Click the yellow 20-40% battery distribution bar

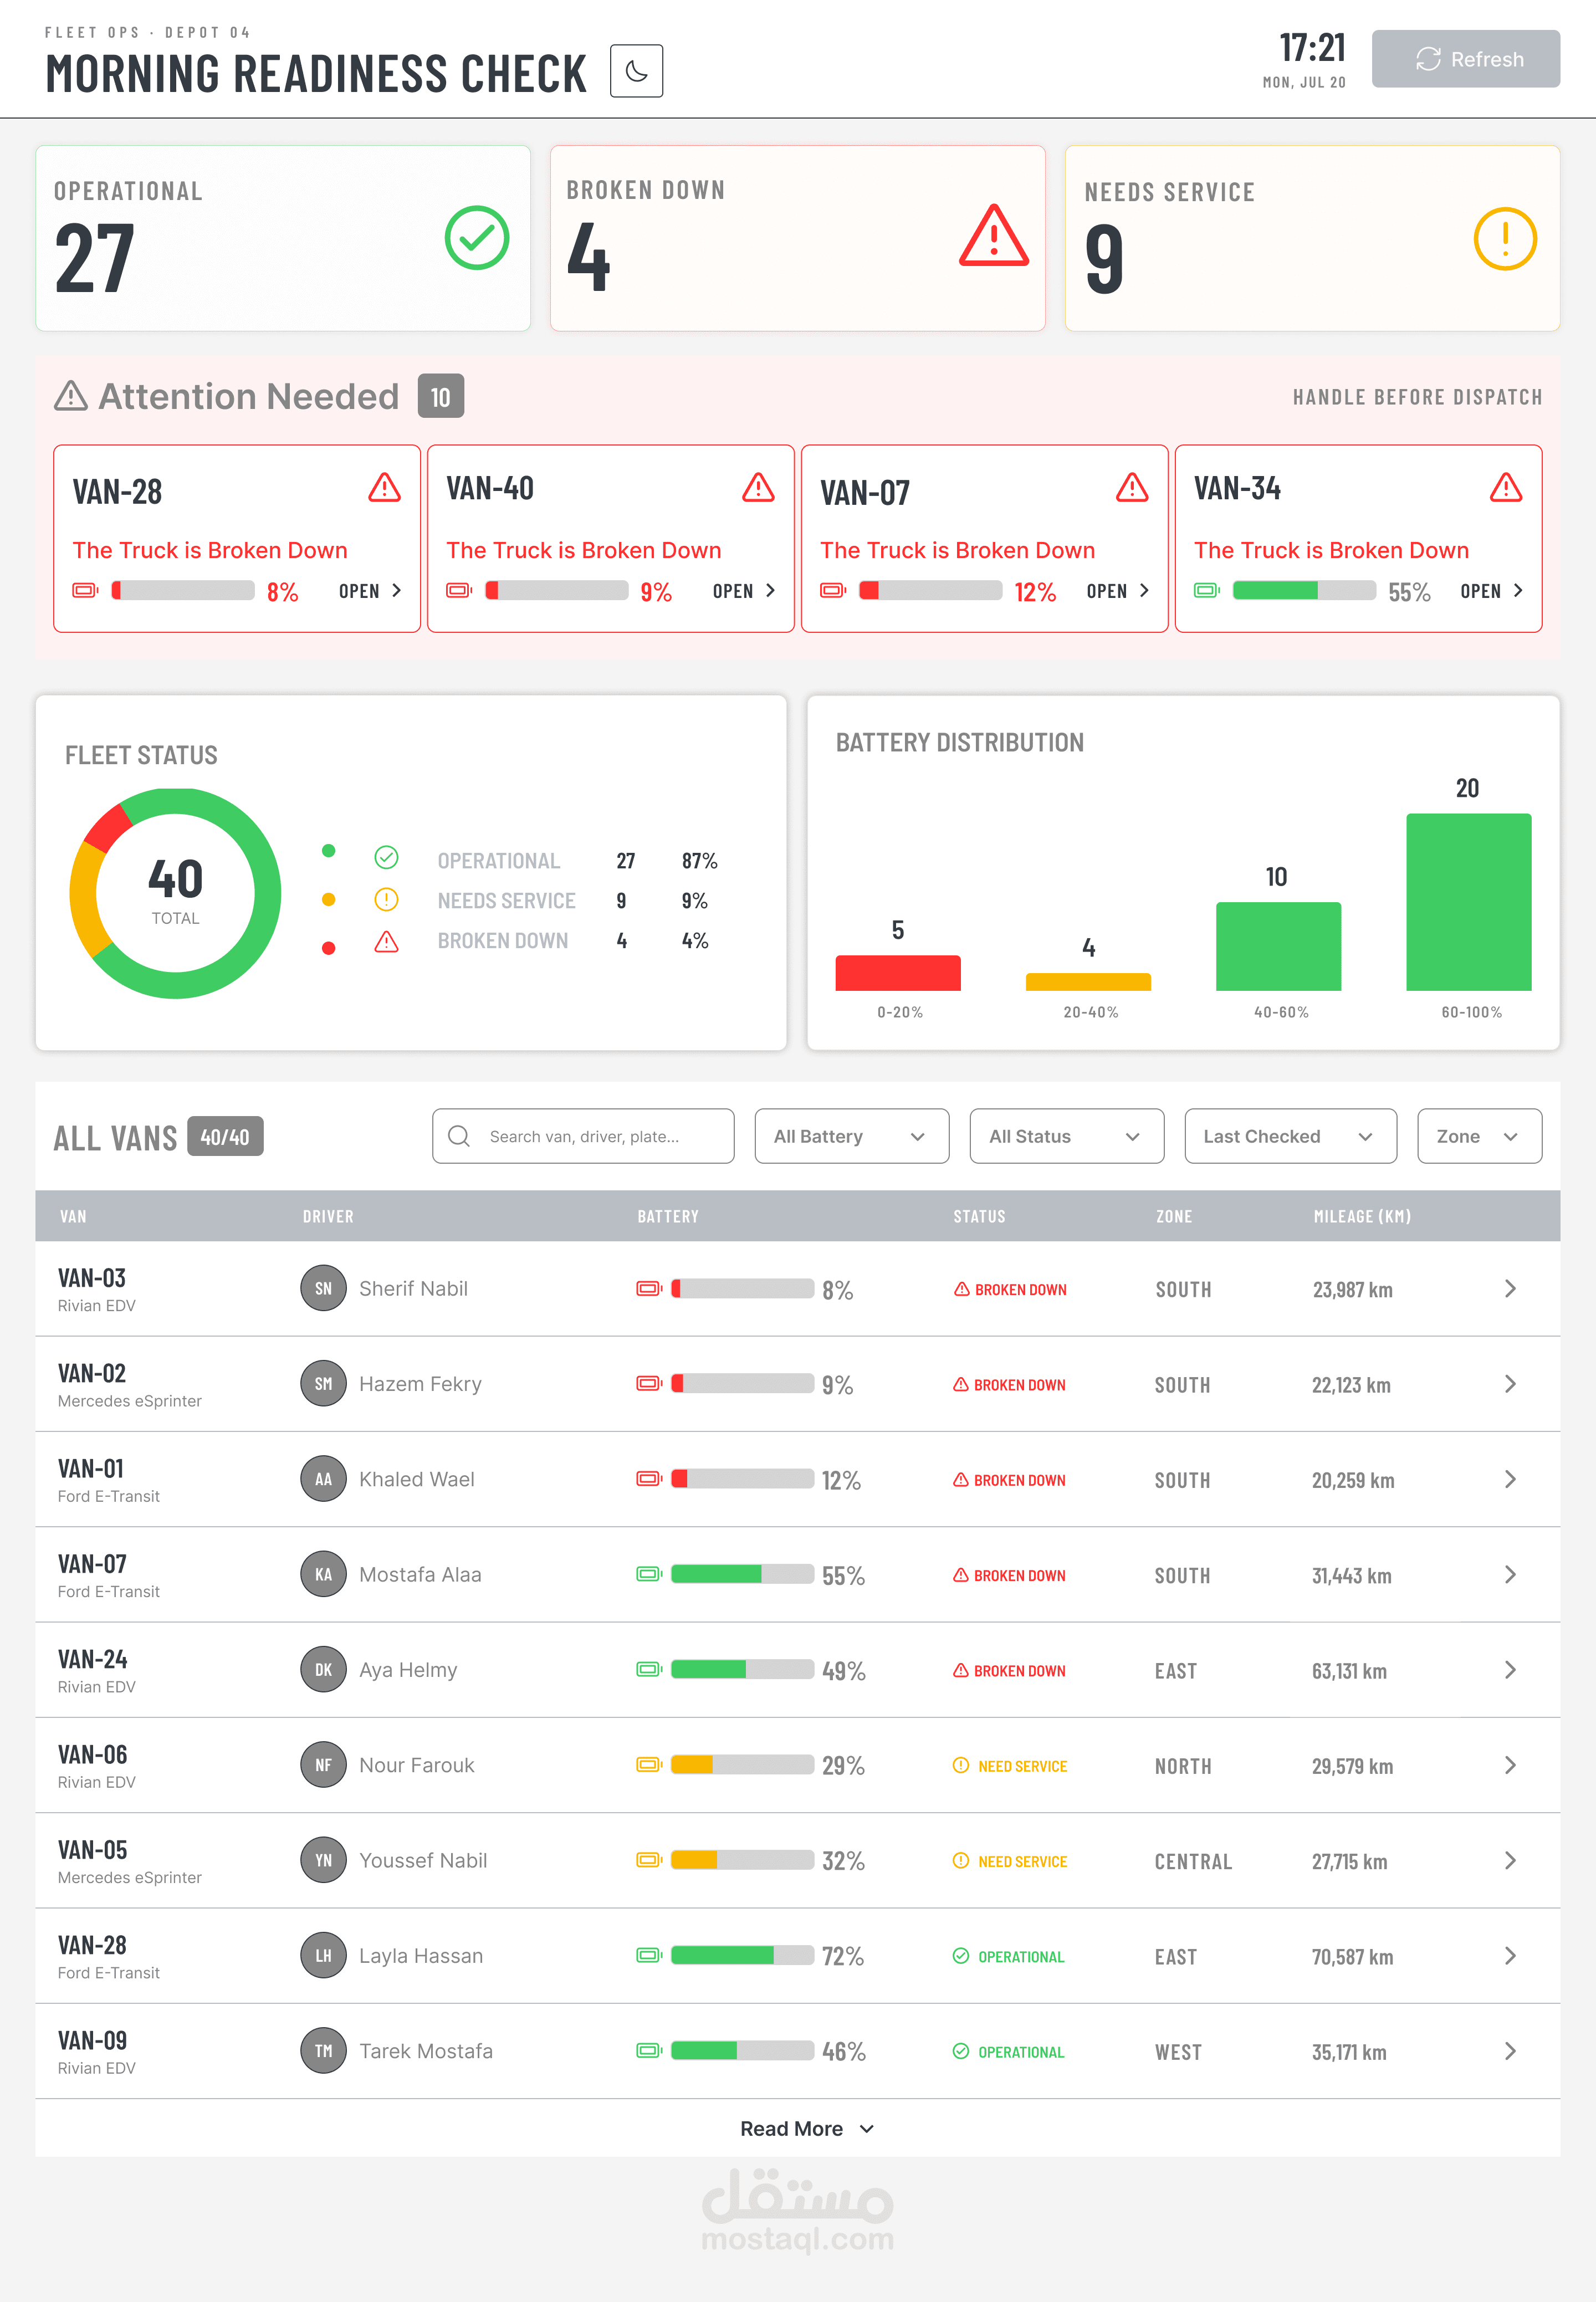pos(1088,982)
